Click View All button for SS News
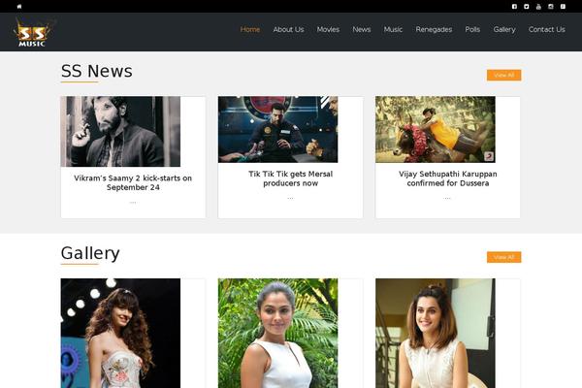This screenshot has width=582, height=388. tap(504, 75)
